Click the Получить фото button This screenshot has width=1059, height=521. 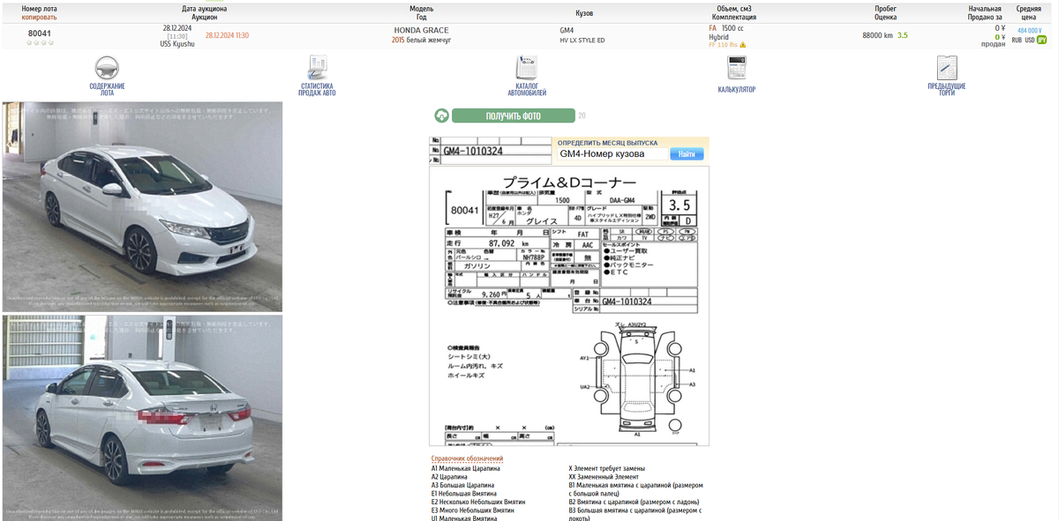tap(513, 115)
